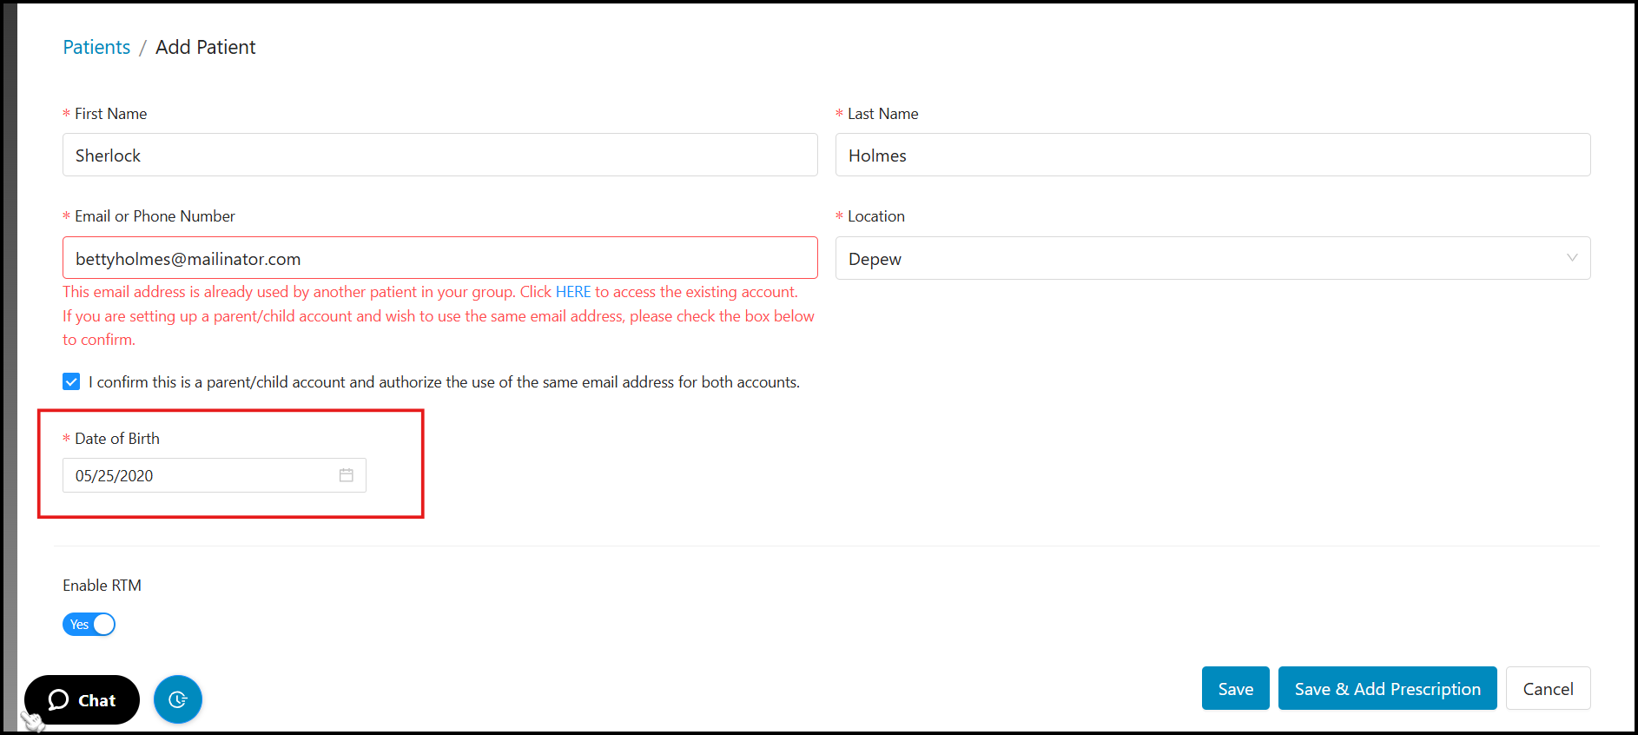Open the Chat widget
The width and height of the screenshot is (1638, 735).
[82, 699]
